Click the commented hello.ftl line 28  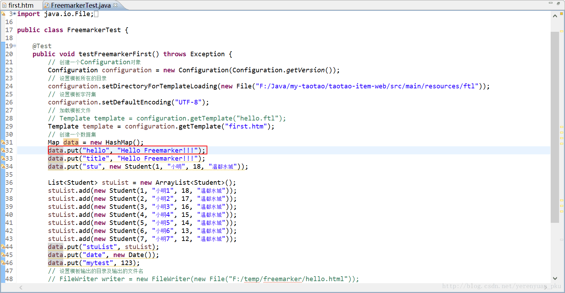(167, 118)
